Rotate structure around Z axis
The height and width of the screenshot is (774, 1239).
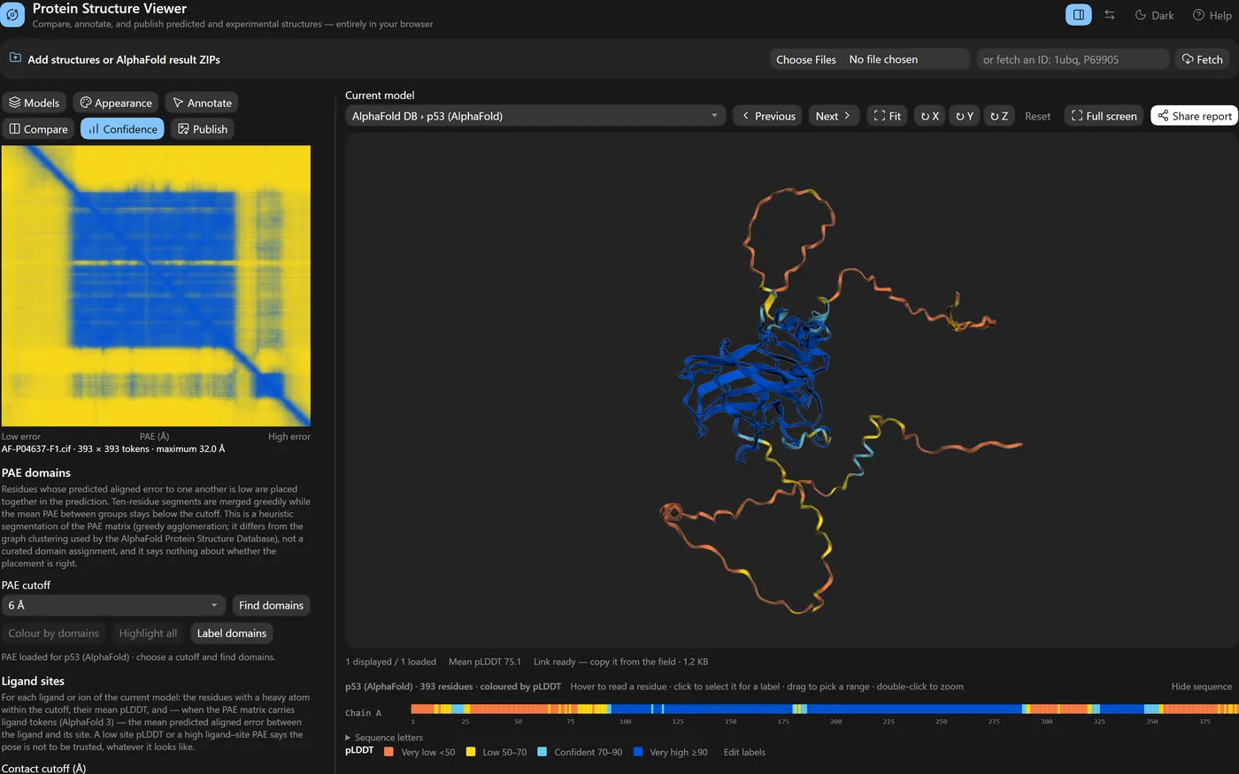point(998,116)
